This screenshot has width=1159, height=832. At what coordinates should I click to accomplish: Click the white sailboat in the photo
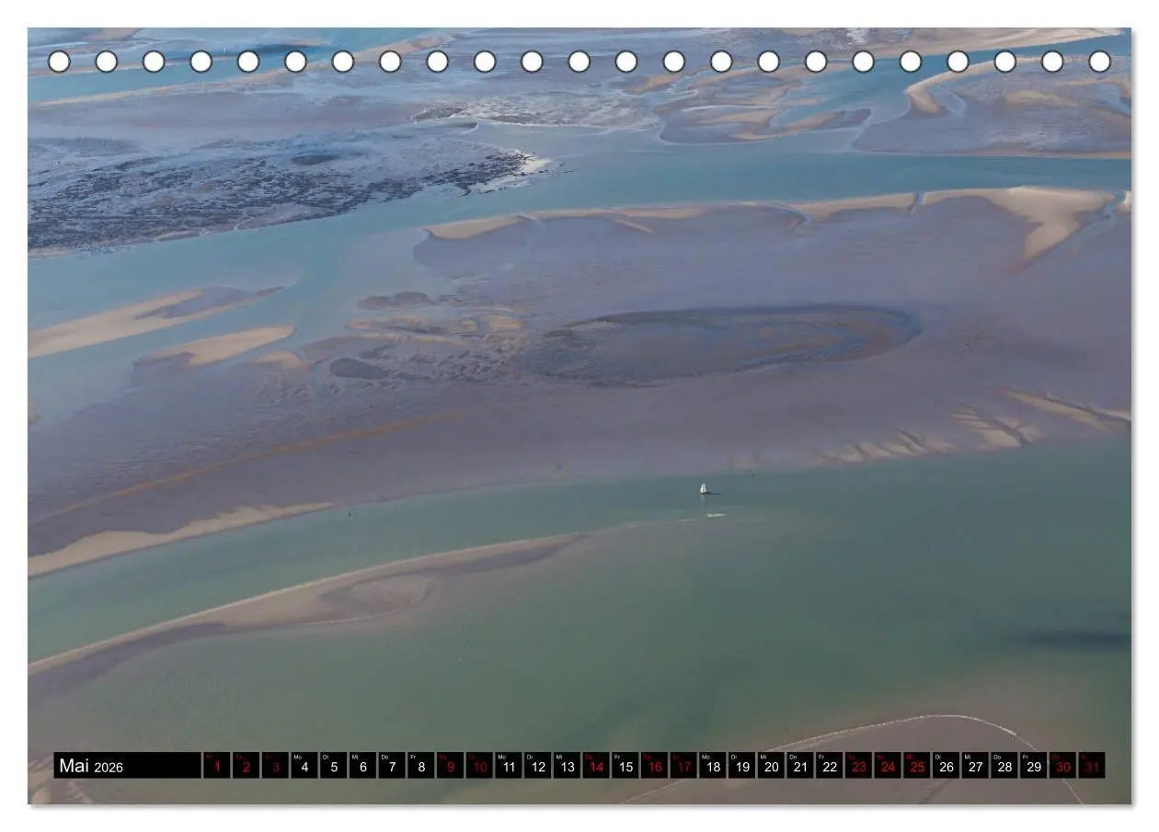click(705, 489)
